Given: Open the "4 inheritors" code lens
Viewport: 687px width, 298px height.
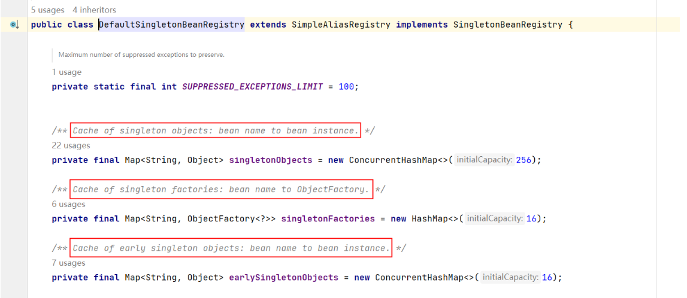Looking at the screenshot, I should pos(94,10).
